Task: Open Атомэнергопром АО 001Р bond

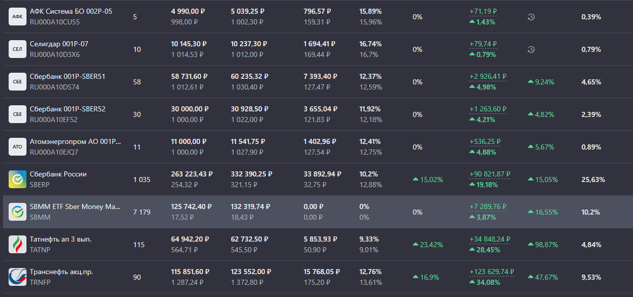Action: pos(75,142)
